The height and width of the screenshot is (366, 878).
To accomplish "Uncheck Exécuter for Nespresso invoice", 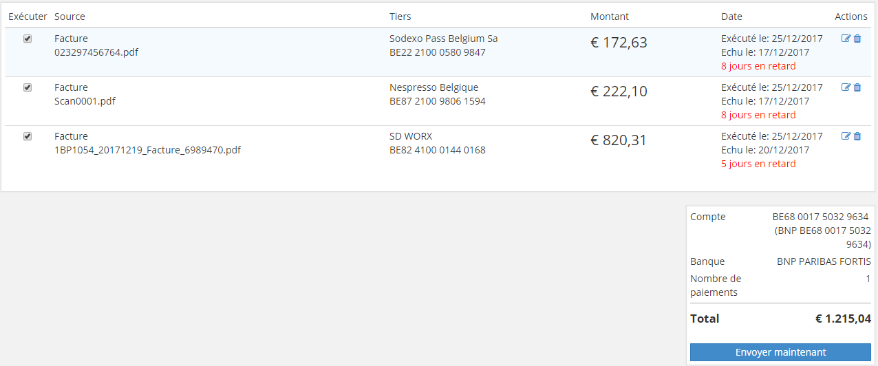I will [x=28, y=87].
